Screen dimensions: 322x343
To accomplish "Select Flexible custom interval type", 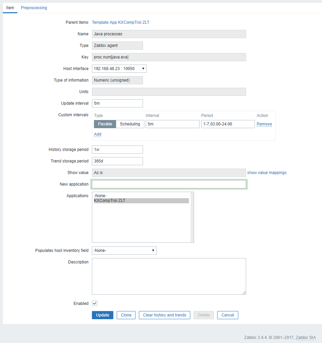I will coord(105,124).
